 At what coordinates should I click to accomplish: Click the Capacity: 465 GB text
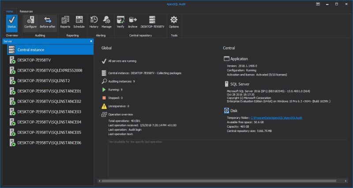(238, 127)
